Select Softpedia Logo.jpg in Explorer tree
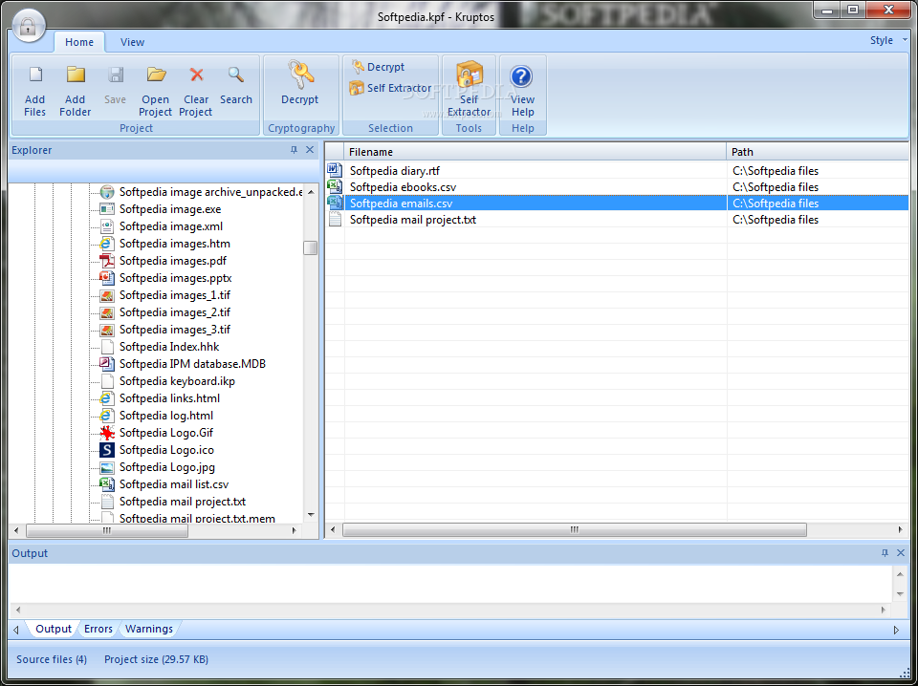The image size is (918, 686). (x=166, y=467)
